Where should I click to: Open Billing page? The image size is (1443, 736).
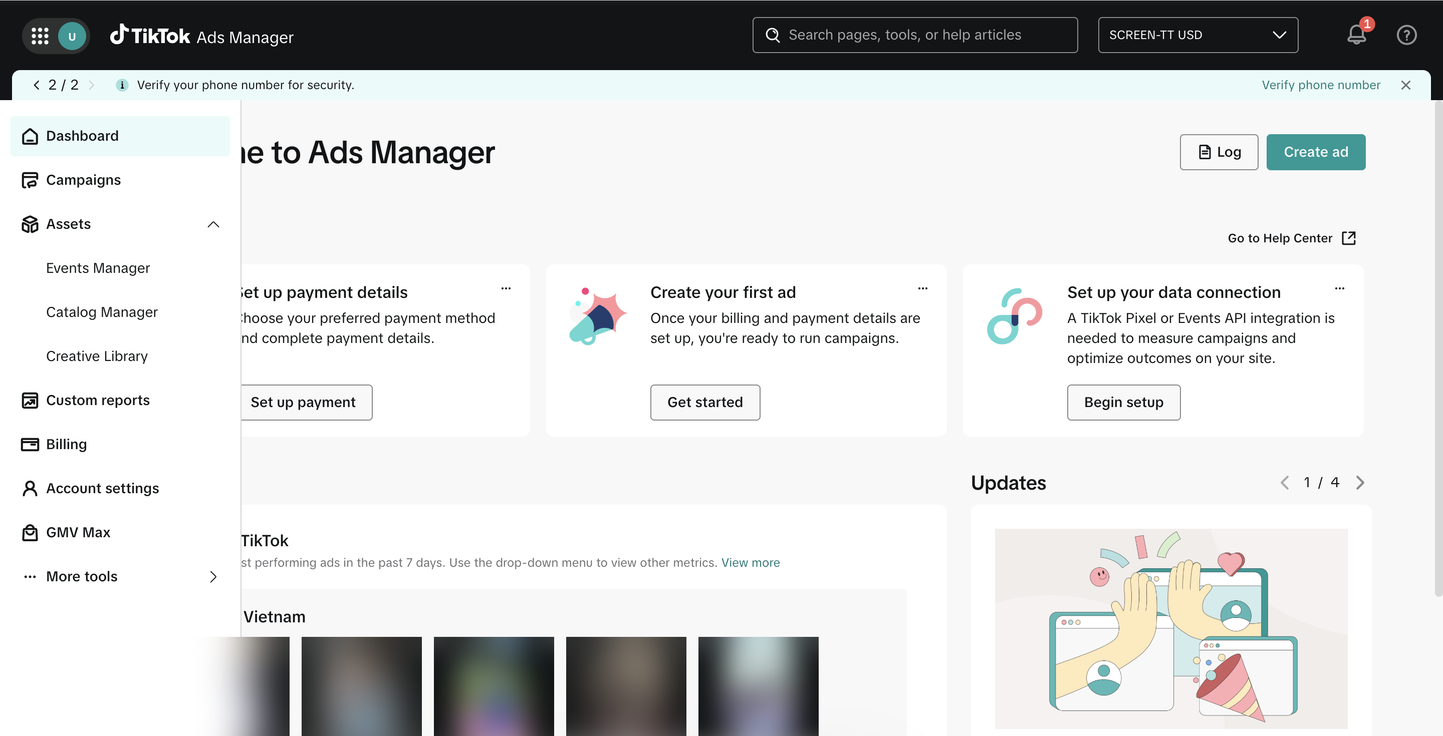120,445
